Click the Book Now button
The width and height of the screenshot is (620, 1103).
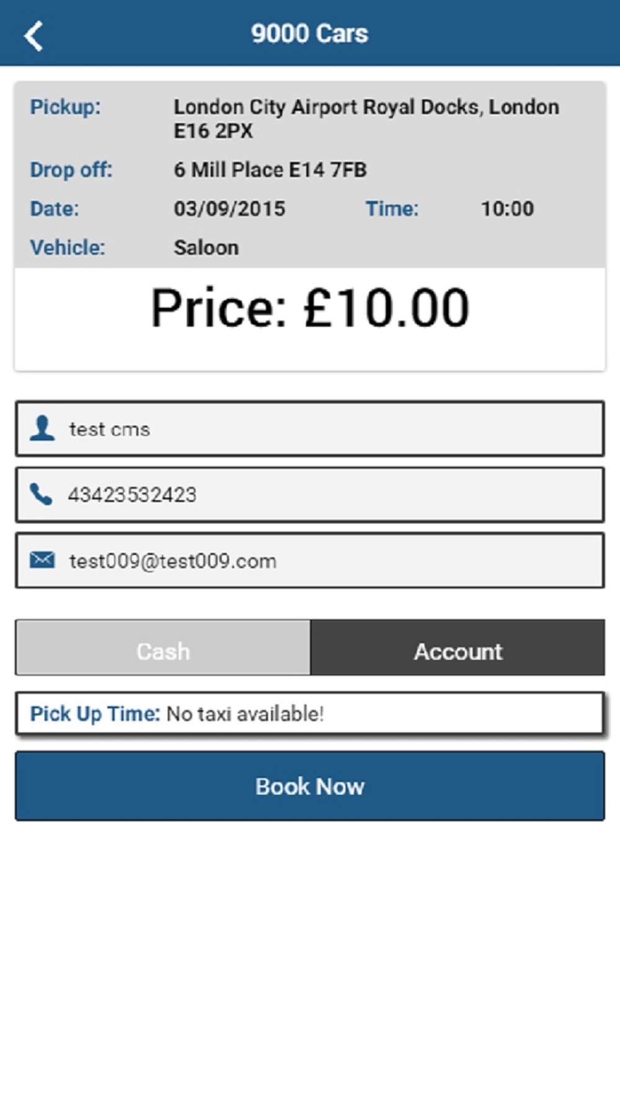pyautogui.click(x=310, y=786)
